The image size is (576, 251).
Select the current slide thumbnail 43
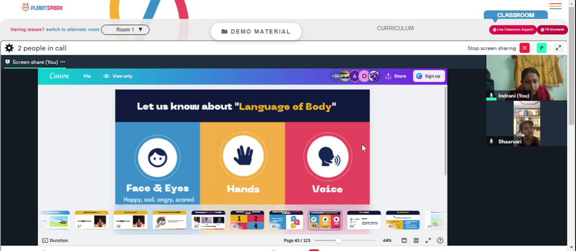pos(325,220)
